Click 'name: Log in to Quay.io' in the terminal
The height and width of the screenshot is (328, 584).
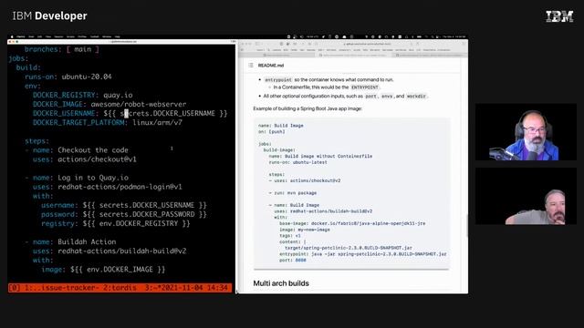coord(80,178)
